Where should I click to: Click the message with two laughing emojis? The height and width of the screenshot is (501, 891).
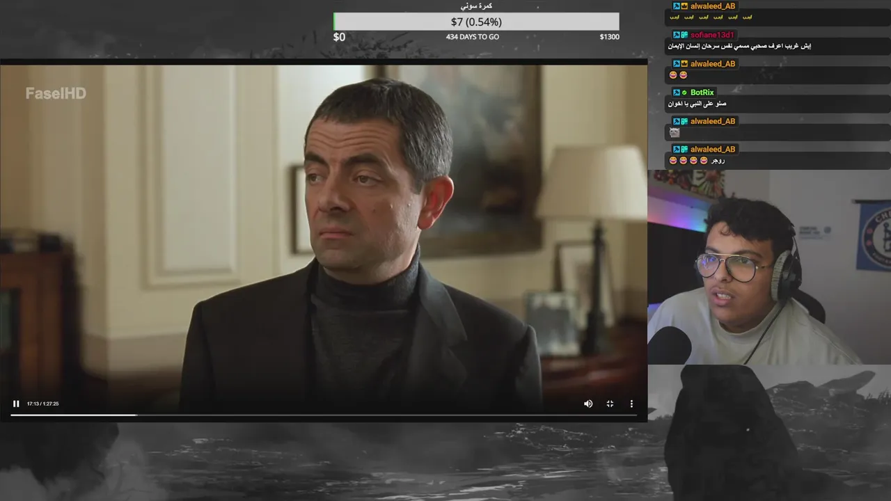[678, 75]
